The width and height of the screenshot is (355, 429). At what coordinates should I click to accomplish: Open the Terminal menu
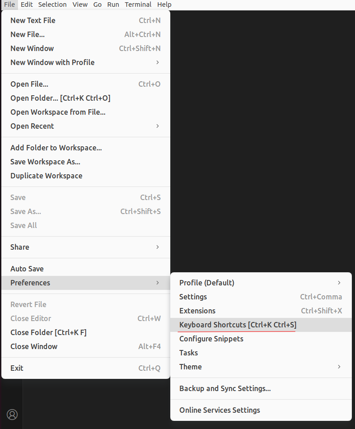(x=138, y=5)
